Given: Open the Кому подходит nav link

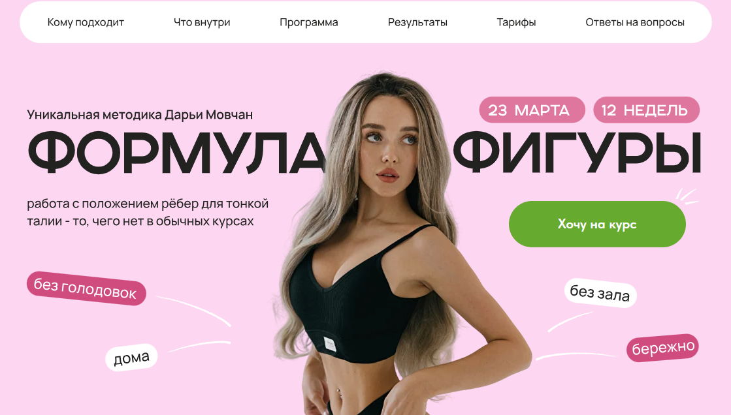Looking at the screenshot, I should pos(86,22).
